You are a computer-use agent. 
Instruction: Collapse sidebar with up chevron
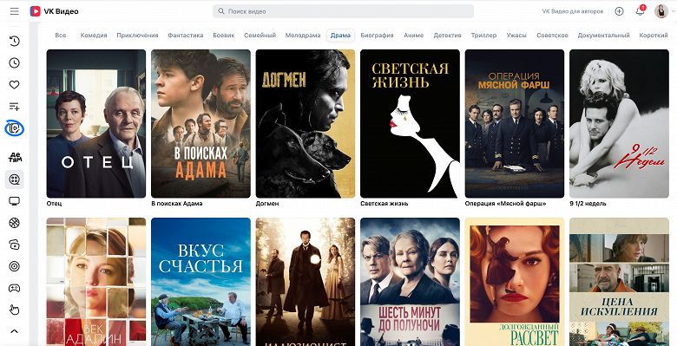coord(14,331)
